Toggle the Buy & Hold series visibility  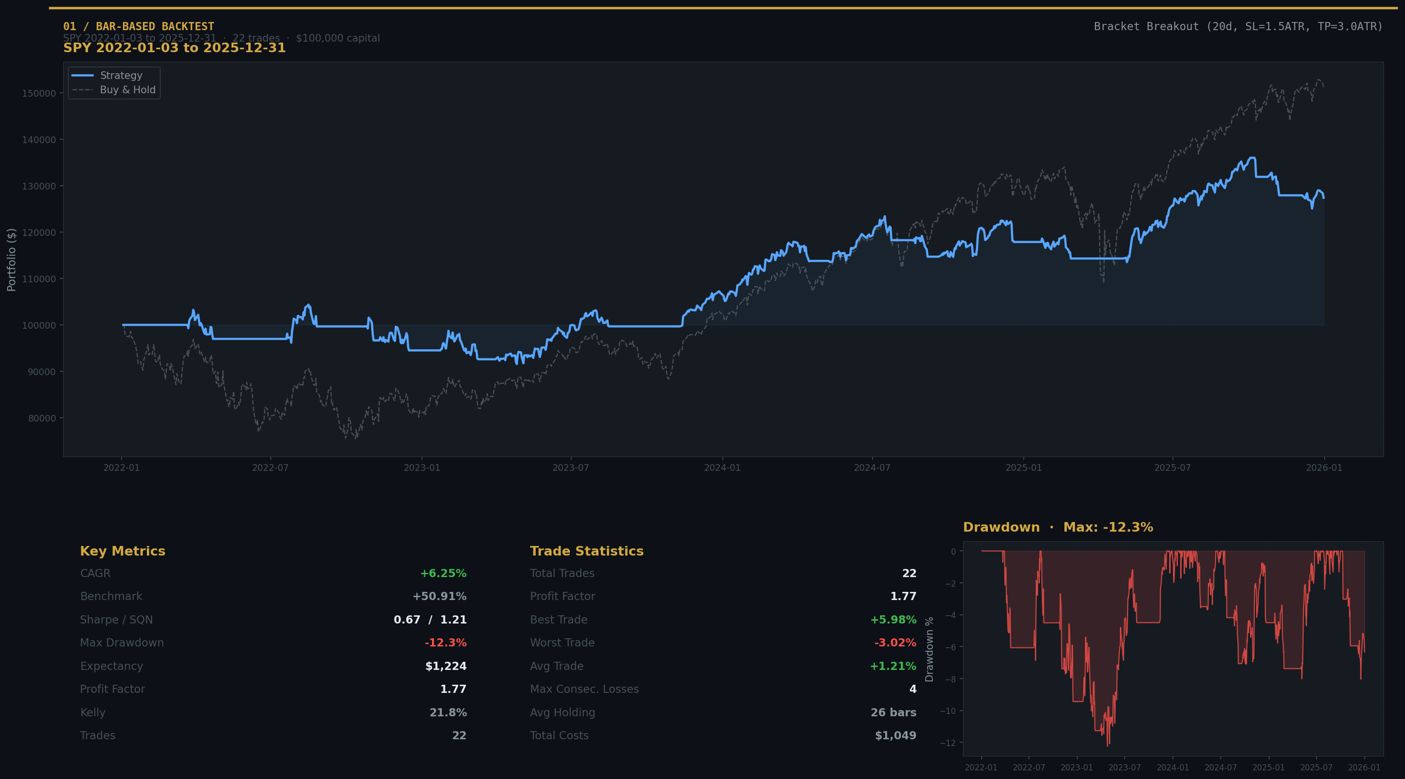[127, 89]
